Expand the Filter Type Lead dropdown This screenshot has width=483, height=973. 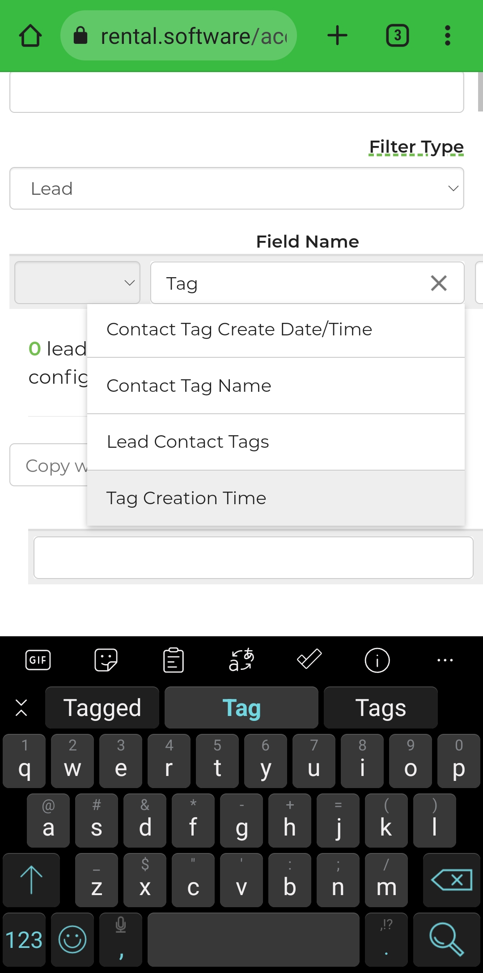(x=237, y=189)
